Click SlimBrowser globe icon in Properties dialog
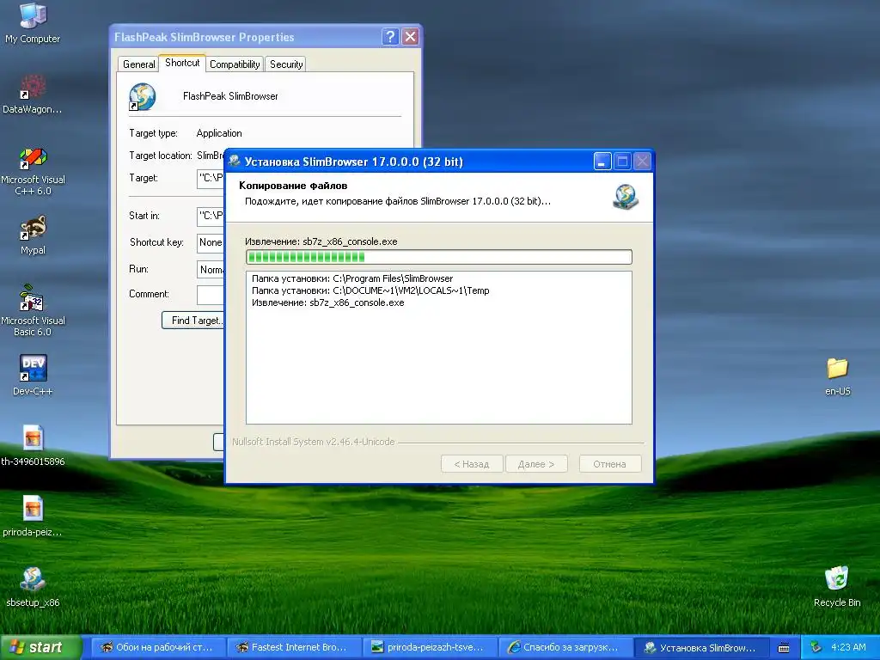Viewport: 880px width, 660px height. coord(142,96)
